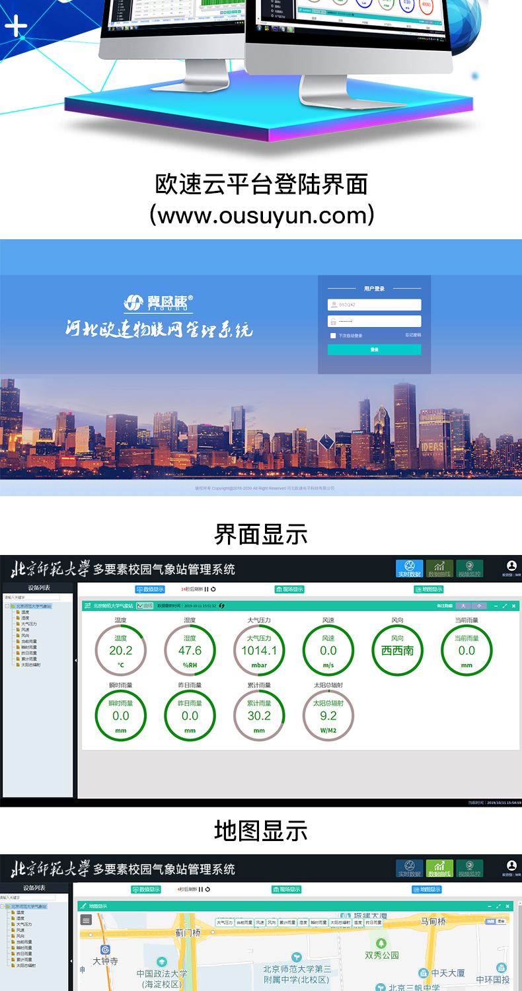Pause the refresh countdown in map view
Image resolution: width=522 pixels, height=991 pixels.
point(201,889)
